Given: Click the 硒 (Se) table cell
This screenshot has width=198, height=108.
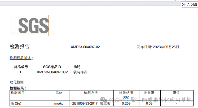Looking at the screenshot, I should click(x=30, y=103).
